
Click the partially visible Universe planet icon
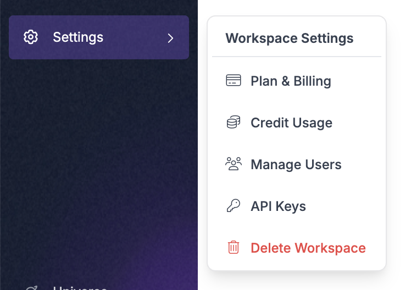point(31,288)
